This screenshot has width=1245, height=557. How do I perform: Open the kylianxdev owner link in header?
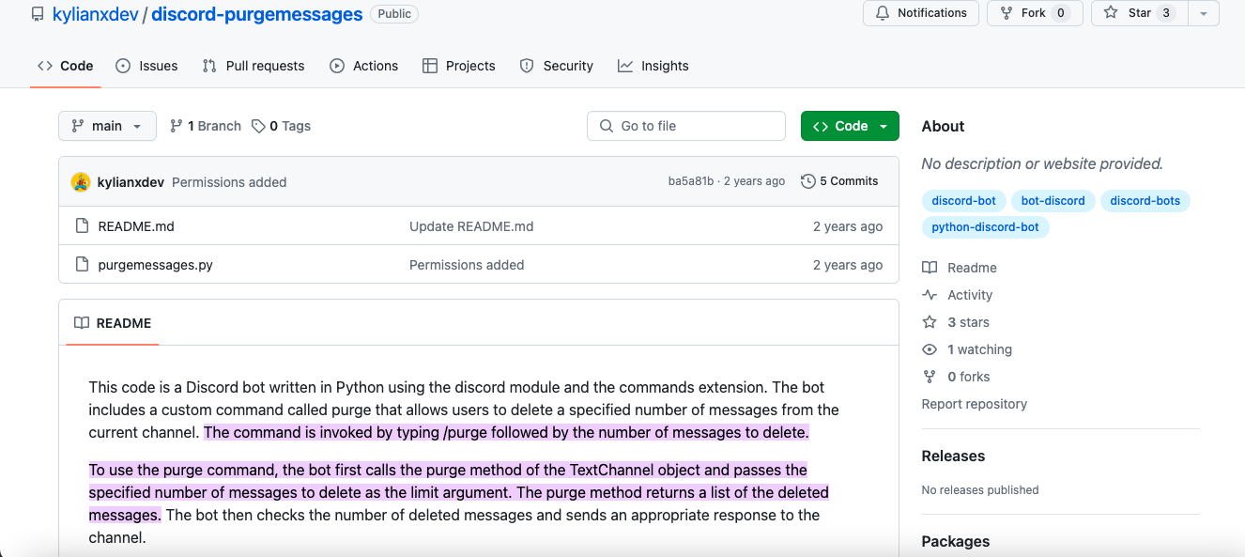coord(95,14)
